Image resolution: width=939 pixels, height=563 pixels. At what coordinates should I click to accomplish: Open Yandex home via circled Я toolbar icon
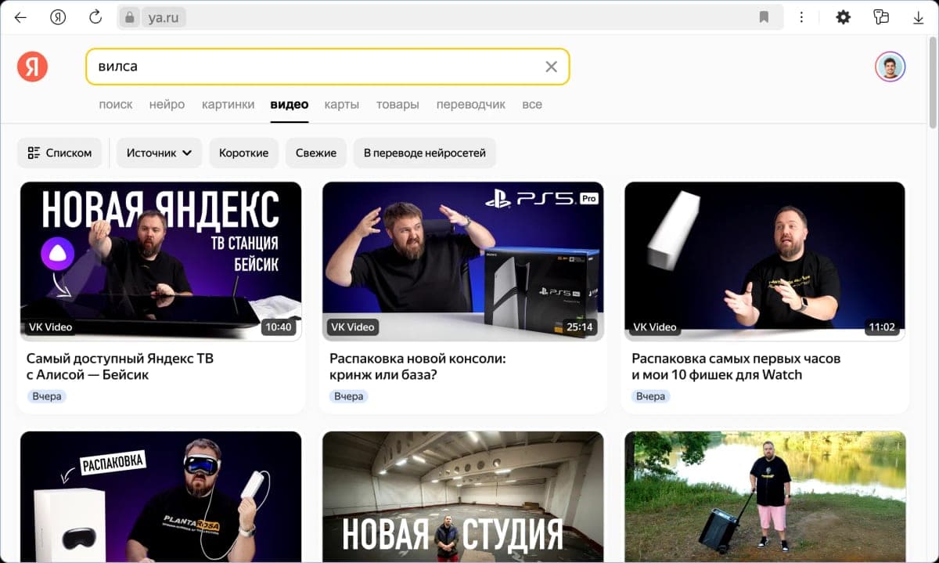pos(58,17)
